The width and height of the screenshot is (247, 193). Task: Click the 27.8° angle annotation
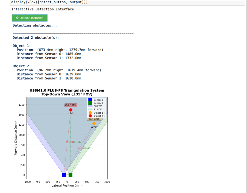tap(94, 127)
